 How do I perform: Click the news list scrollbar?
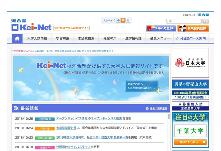169,116
